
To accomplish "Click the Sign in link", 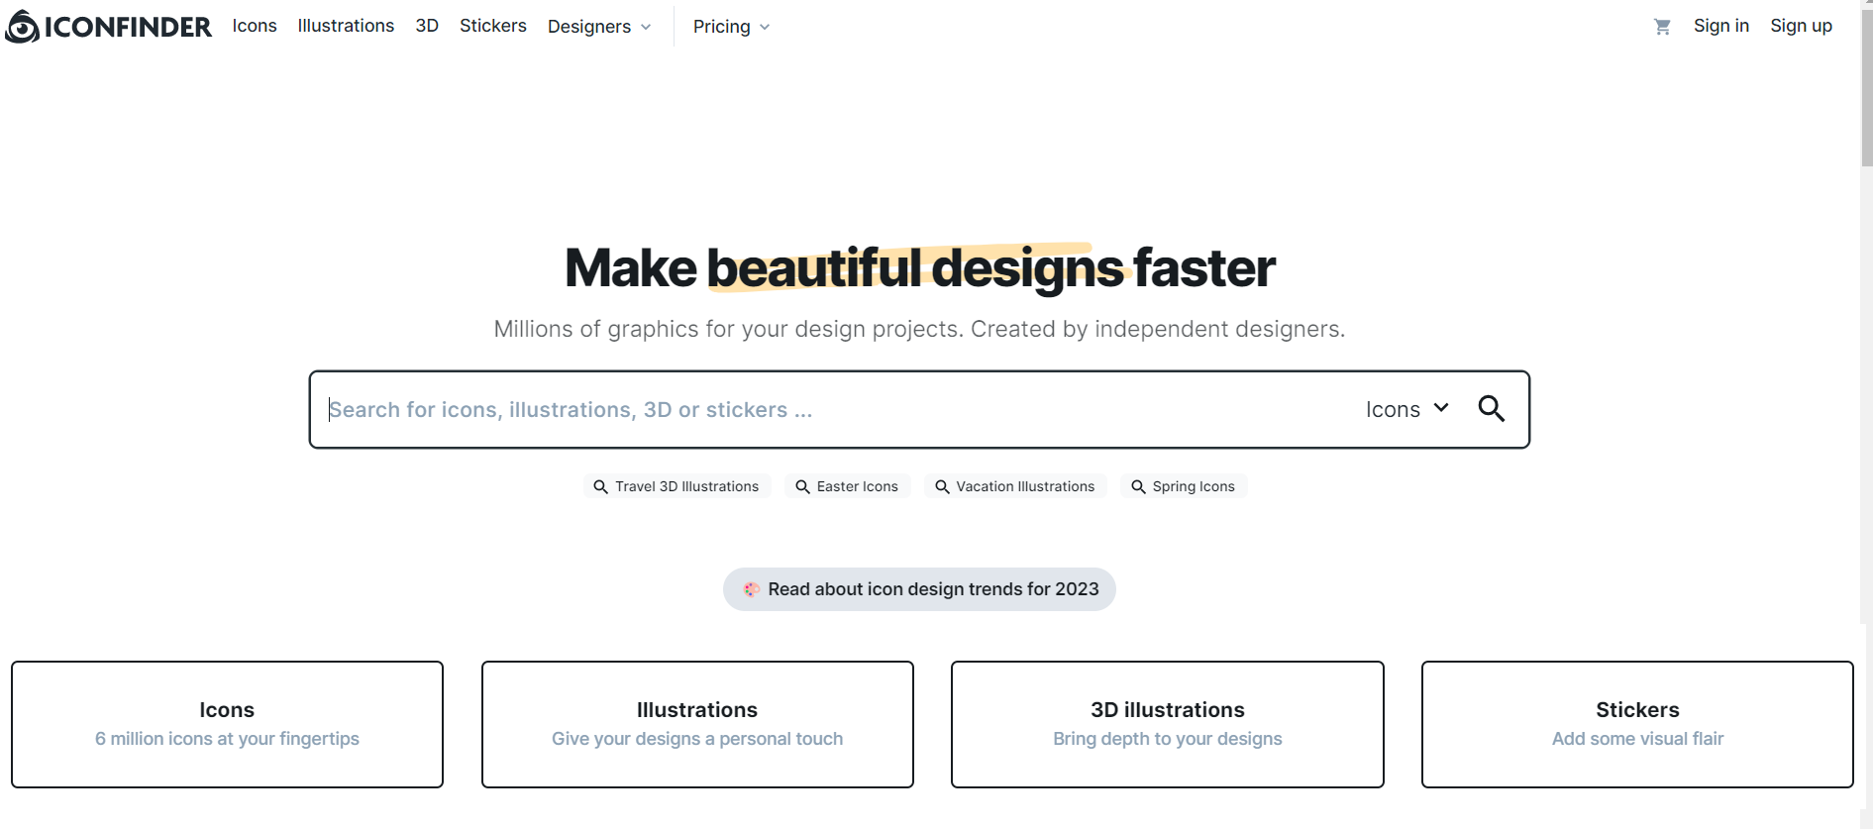I will 1720,26.
